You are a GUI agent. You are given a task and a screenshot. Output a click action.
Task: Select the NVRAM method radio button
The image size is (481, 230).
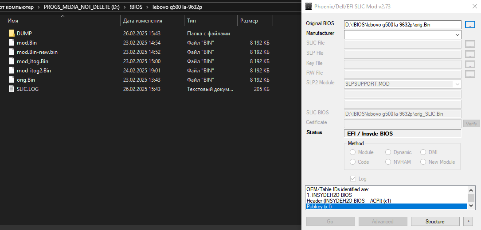click(388, 162)
